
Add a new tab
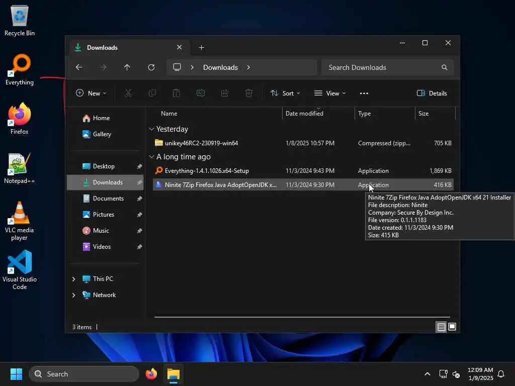[201, 48]
